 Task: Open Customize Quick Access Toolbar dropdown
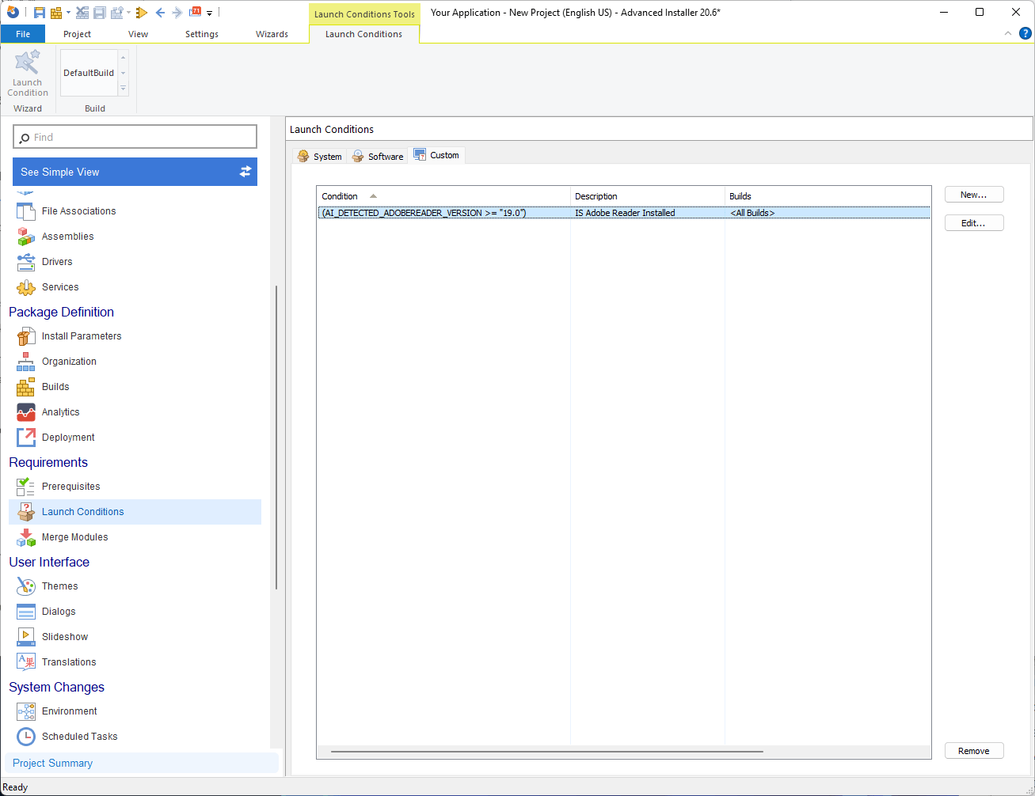click(x=210, y=13)
